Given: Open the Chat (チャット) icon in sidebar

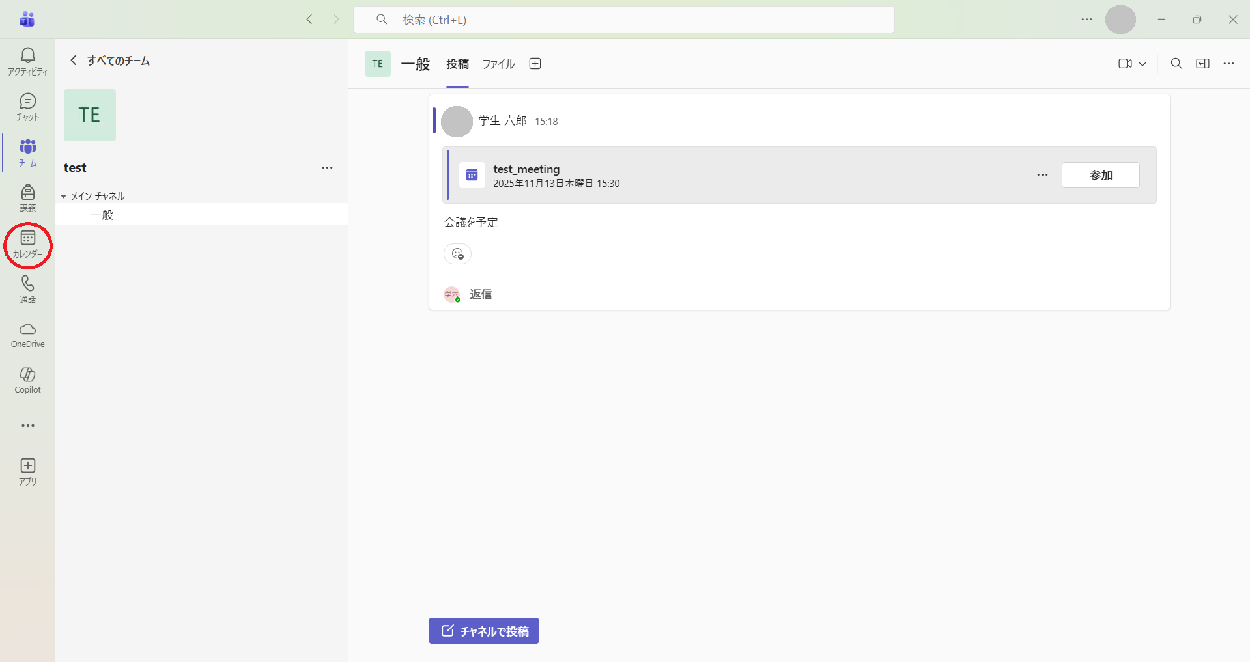Looking at the screenshot, I should point(27,107).
